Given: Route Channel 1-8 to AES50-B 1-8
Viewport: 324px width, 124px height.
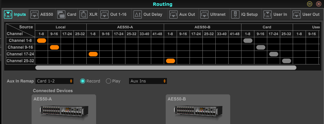Looking at the screenshot, I should tap(171, 41).
